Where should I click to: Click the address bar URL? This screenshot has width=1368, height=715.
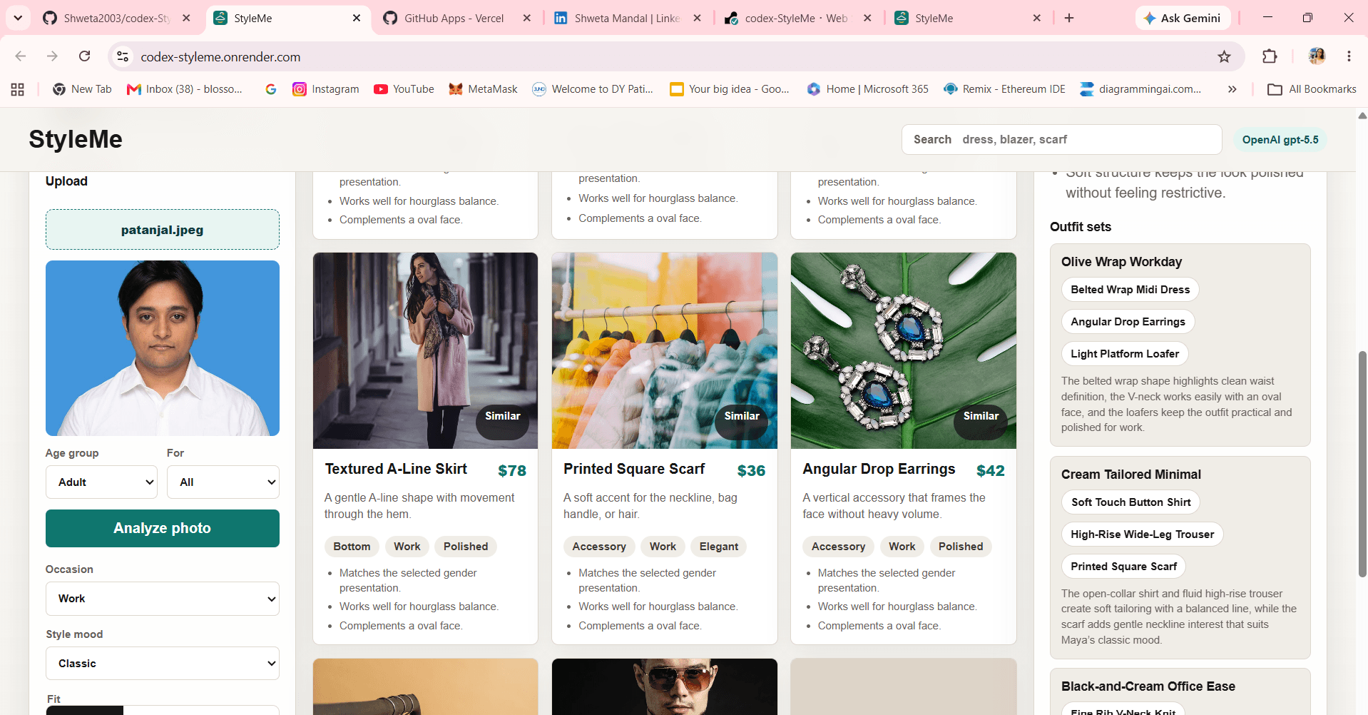tap(220, 57)
